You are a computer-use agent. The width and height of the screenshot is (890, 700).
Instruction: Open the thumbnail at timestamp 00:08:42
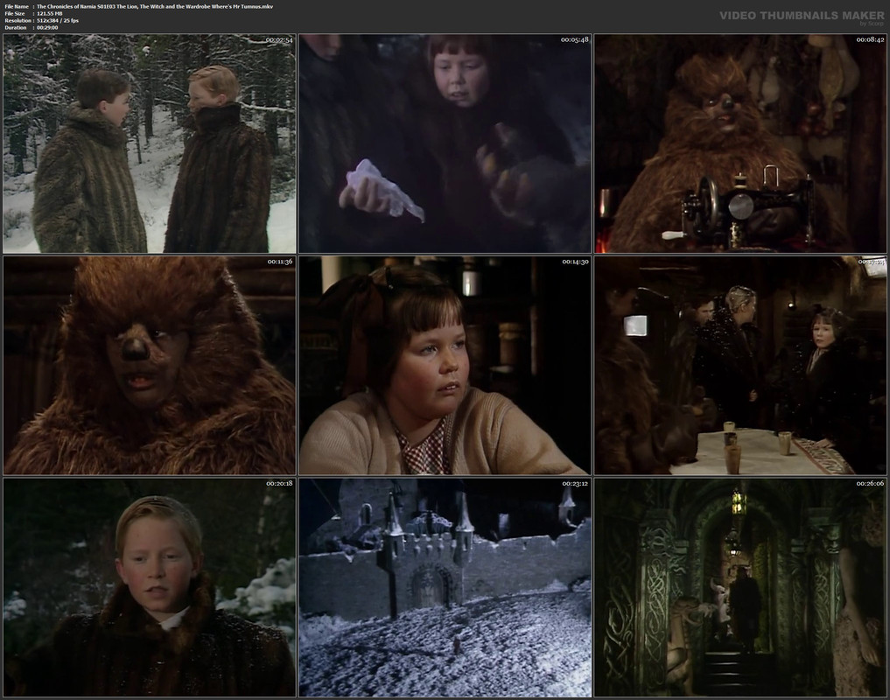[x=740, y=143]
